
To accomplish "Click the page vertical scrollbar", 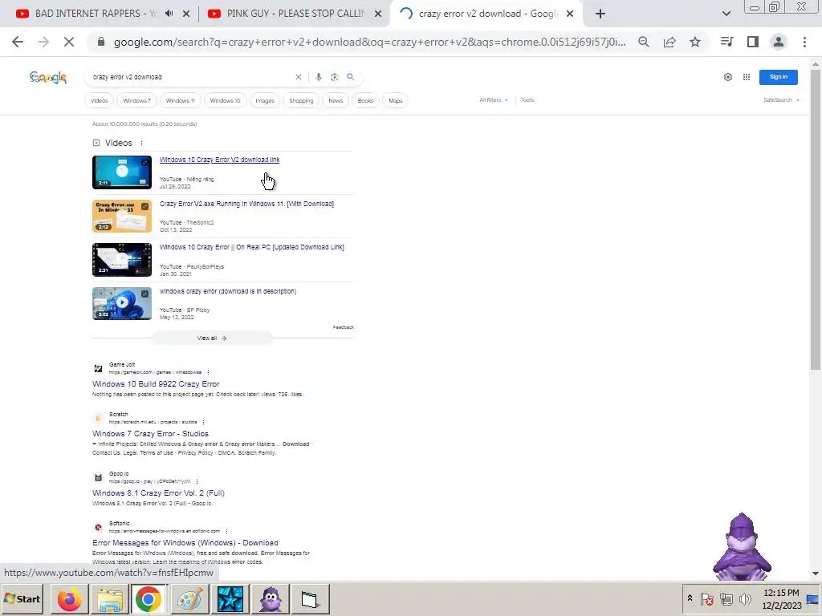I will click(816, 220).
